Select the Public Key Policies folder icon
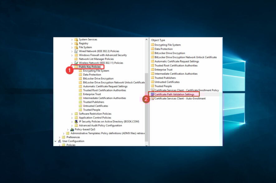 click(x=77, y=67)
